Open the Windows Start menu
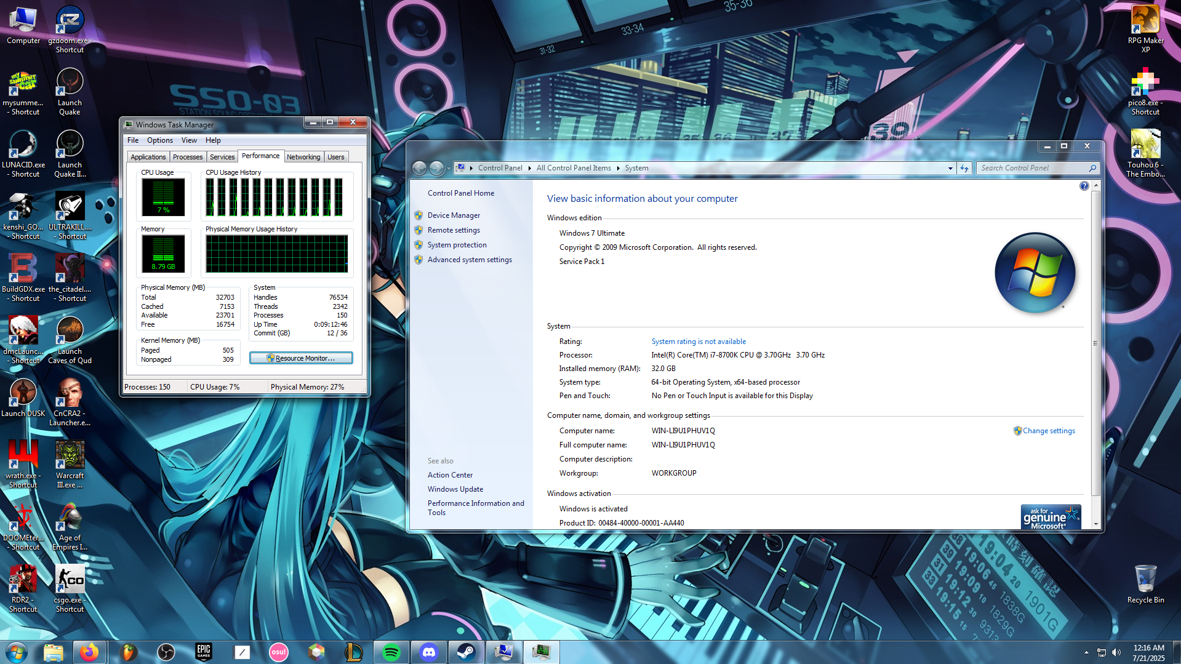1181x664 pixels. 17,652
